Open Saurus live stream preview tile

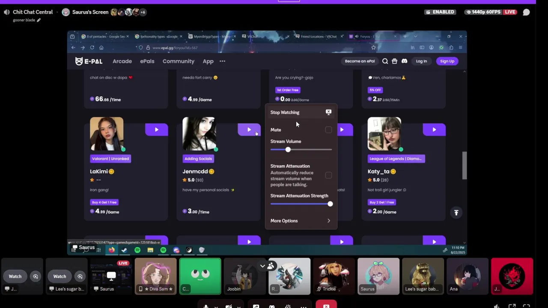111,276
